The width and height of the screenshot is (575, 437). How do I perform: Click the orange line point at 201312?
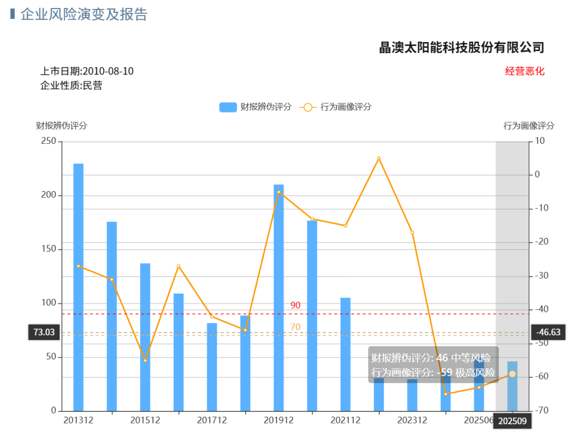(78, 266)
